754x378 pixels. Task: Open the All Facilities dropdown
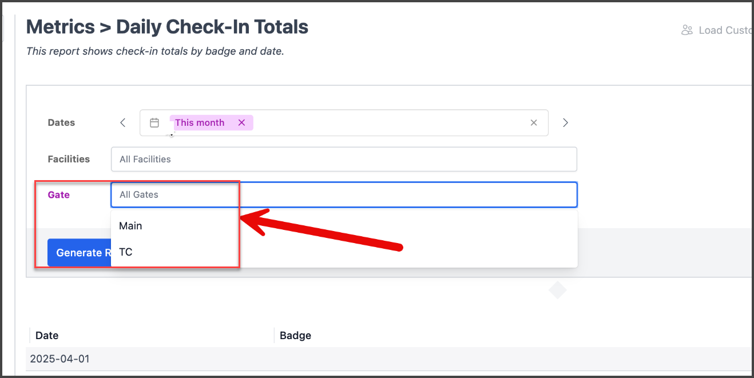tap(344, 159)
